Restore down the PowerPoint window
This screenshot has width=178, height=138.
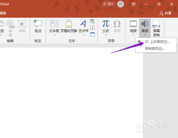click(x=159, y=4)
